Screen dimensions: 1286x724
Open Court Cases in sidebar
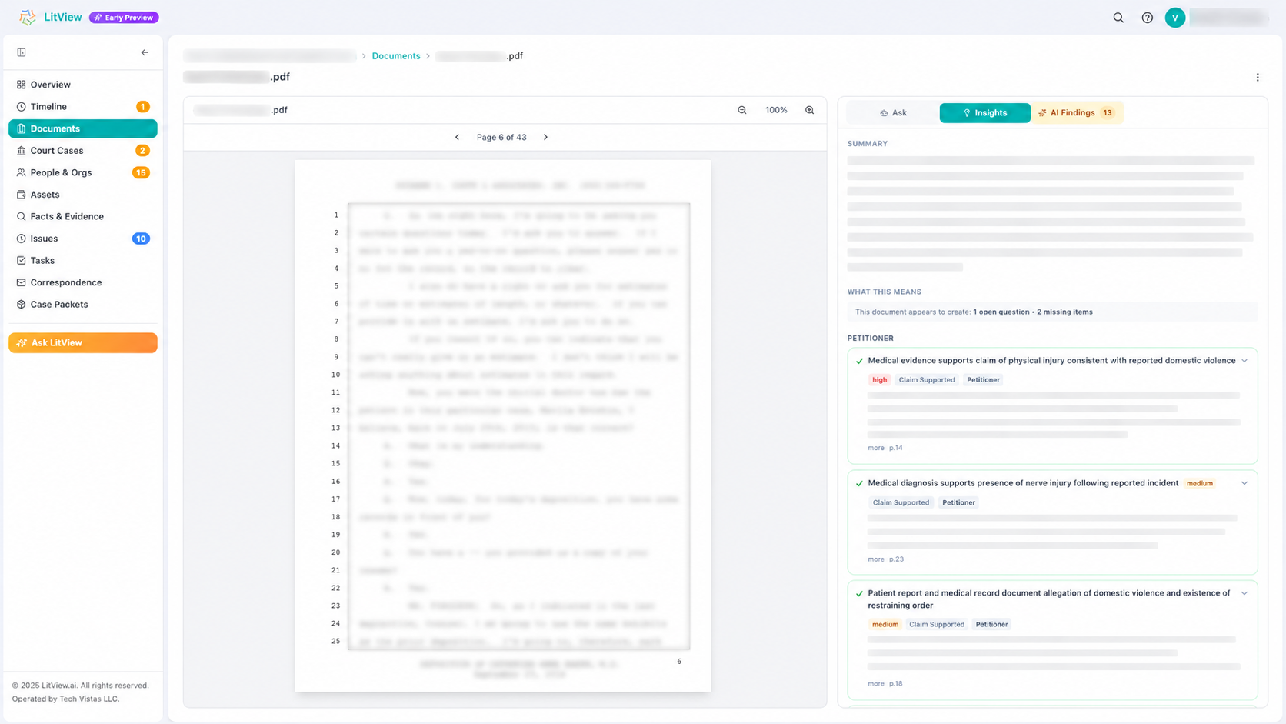coord(83,151)
